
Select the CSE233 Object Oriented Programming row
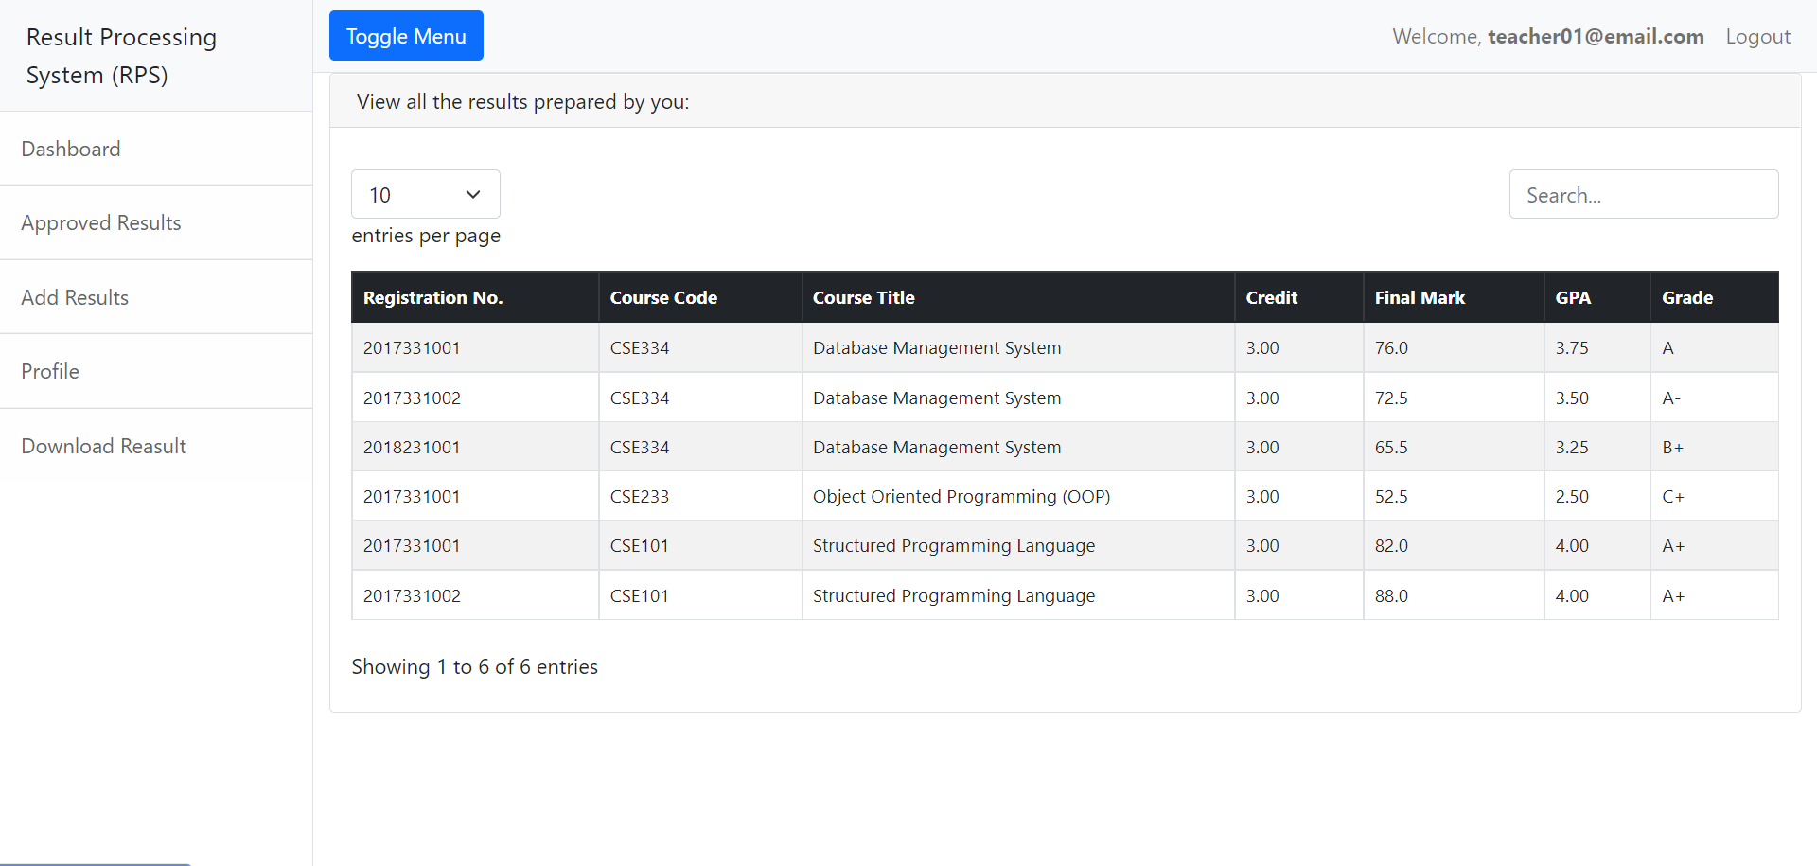point(961,496)
